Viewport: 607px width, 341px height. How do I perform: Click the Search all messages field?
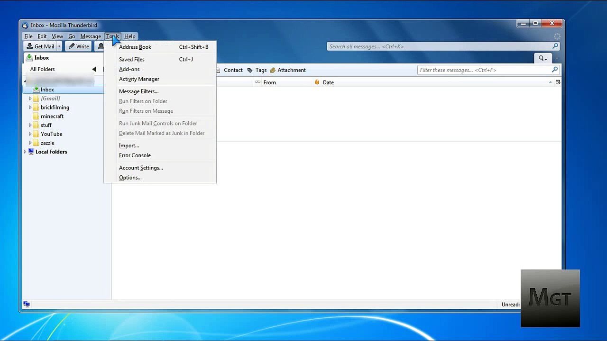[443, 46]
